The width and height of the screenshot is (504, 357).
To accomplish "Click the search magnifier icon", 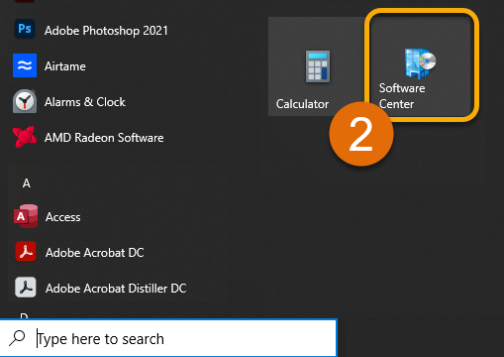I will (x=17, y=338).
